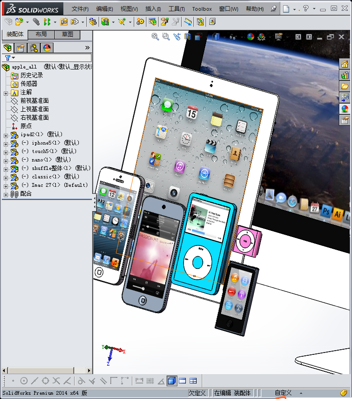Expand the iphone5<1> component node

coord(6,144)
